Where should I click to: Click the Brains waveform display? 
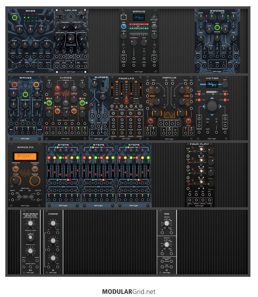pos(139,18)
